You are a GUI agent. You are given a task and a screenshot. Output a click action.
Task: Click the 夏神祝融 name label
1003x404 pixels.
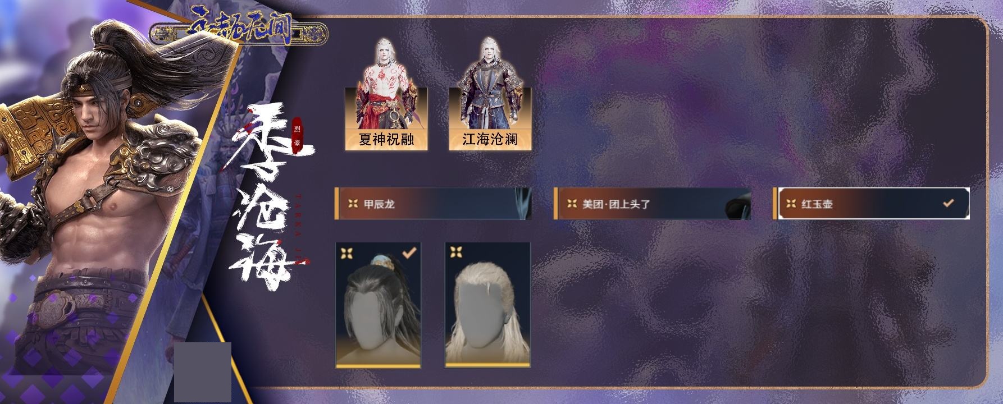(386, 139)
